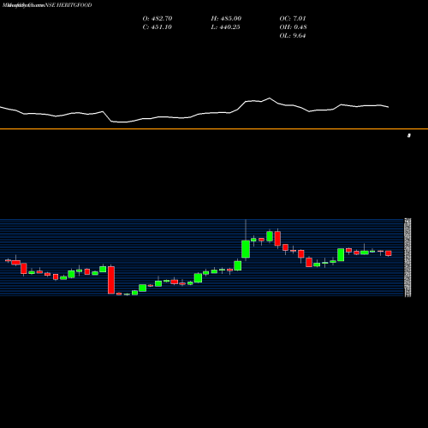Select the open price O: 482.70
This screenshot has width=428, height=428.
point(158,19)
